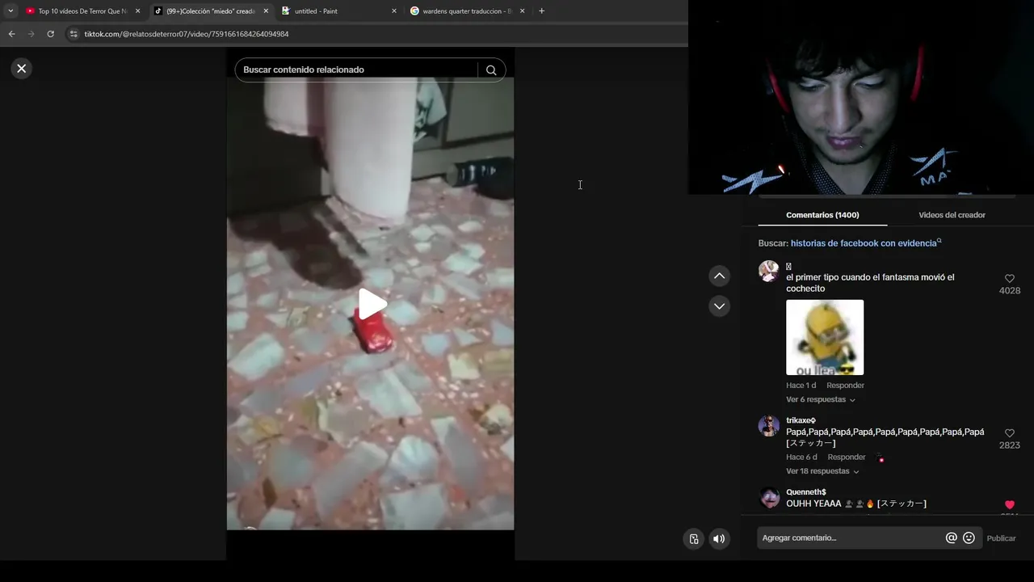
Task: Reply to trikaxe's comment
Action: 847,458
